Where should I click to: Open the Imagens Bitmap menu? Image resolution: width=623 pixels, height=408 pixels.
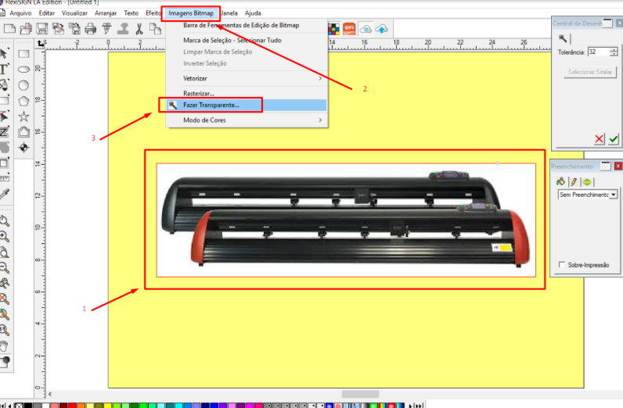coord(191,13)
